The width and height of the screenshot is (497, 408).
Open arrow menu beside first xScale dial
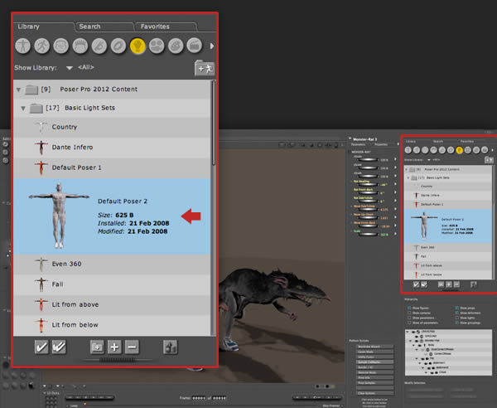point(395,159)
